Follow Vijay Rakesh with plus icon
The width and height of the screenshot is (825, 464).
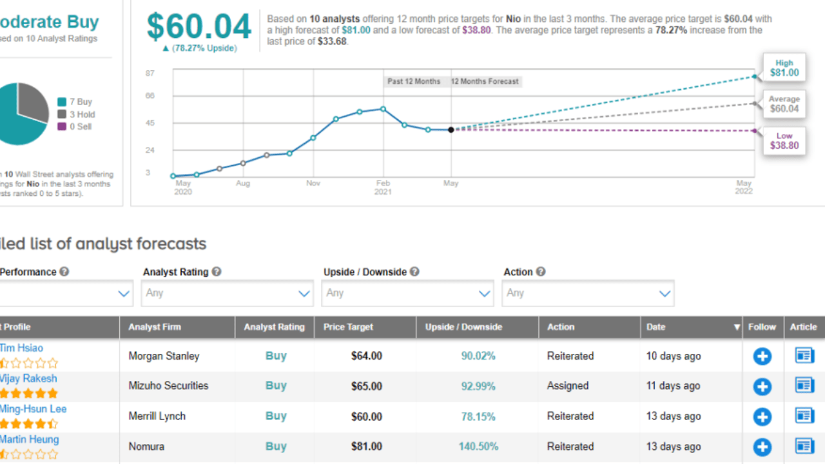point(762,387)
